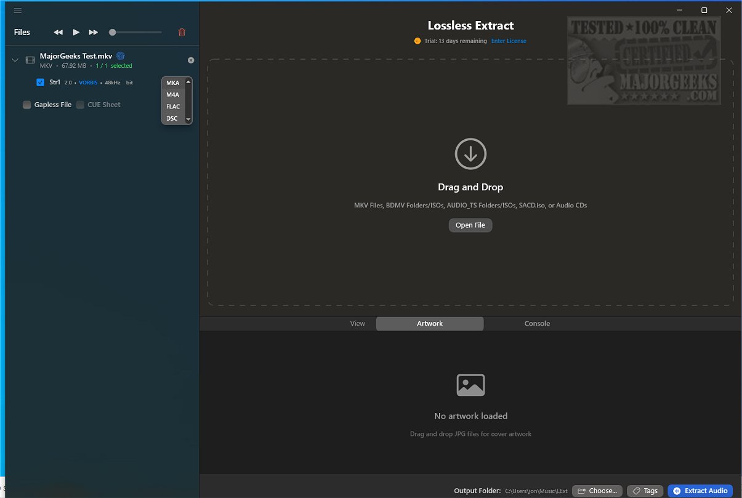
Task: Click the Extract Audio button
Action: pos(700,491)
